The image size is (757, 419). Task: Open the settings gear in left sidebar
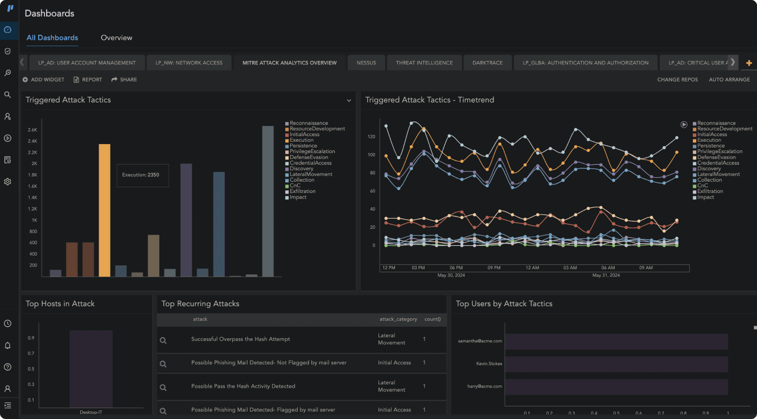point(8,182)
